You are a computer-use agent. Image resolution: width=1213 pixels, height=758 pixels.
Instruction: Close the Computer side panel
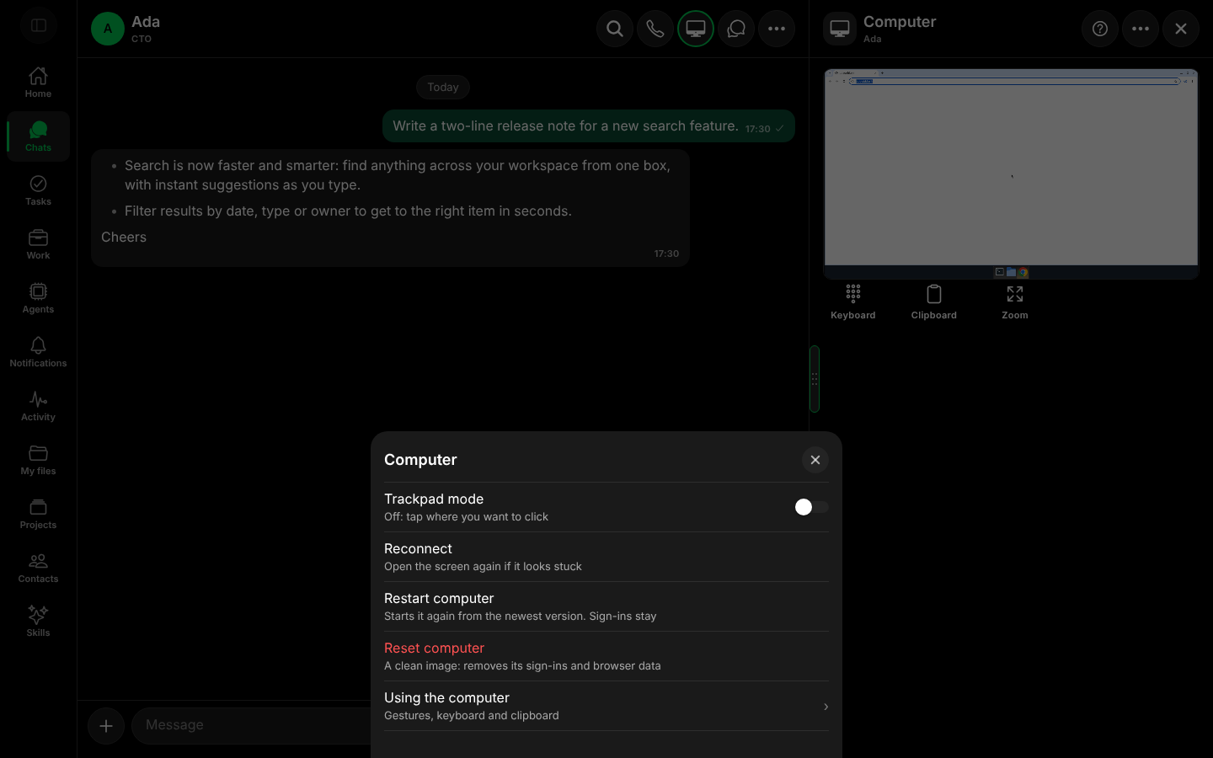(x=1181, y=29)
